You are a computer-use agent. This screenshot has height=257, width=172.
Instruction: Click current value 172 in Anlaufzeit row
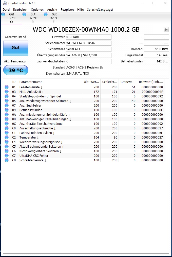point(96,92)
